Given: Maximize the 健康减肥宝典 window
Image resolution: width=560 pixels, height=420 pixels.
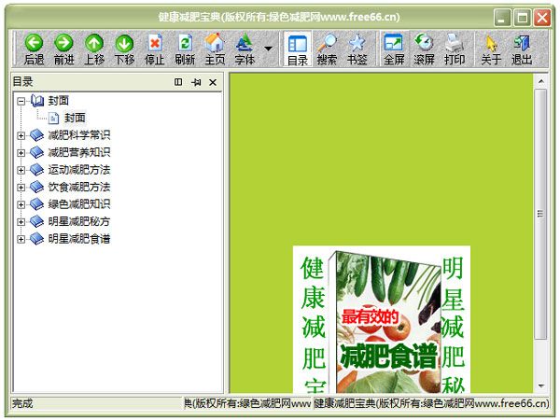Looking at the screenshot, I should pyautogui.click(x=522, y=18).
